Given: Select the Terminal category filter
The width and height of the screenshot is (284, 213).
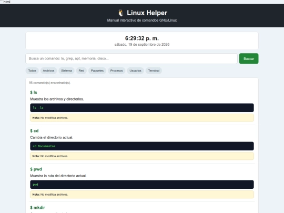Looking at the screenshot, I should coord(154,70).
